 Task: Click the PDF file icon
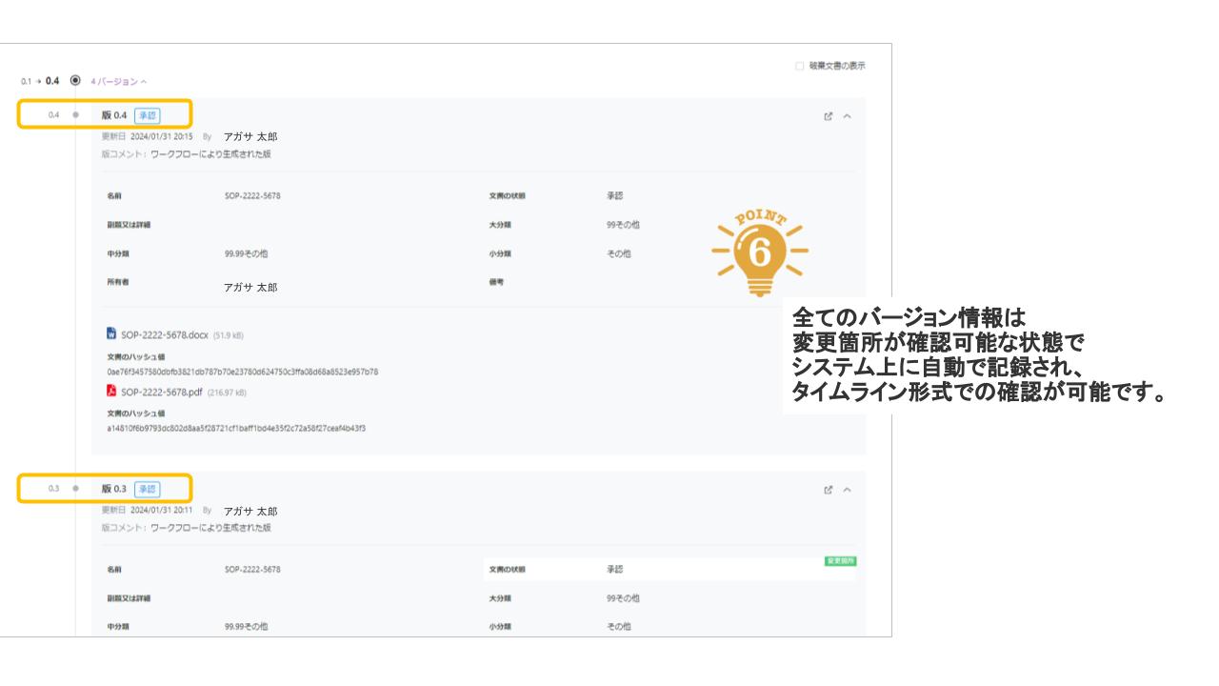coord(111,391)
